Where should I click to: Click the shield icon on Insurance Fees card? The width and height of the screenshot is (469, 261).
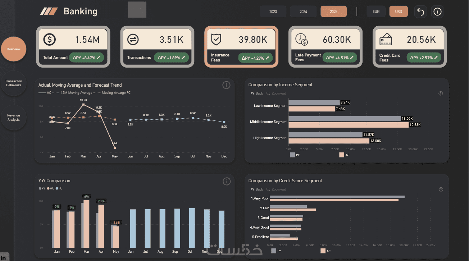tap(216, 39)
